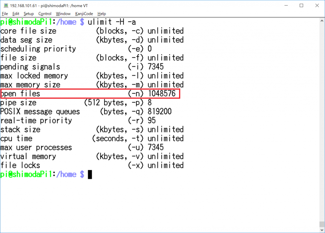This screenshot has height=233, width=325.
Task: Click the scrollbar up arrow
Action: (x=322, y=21)
